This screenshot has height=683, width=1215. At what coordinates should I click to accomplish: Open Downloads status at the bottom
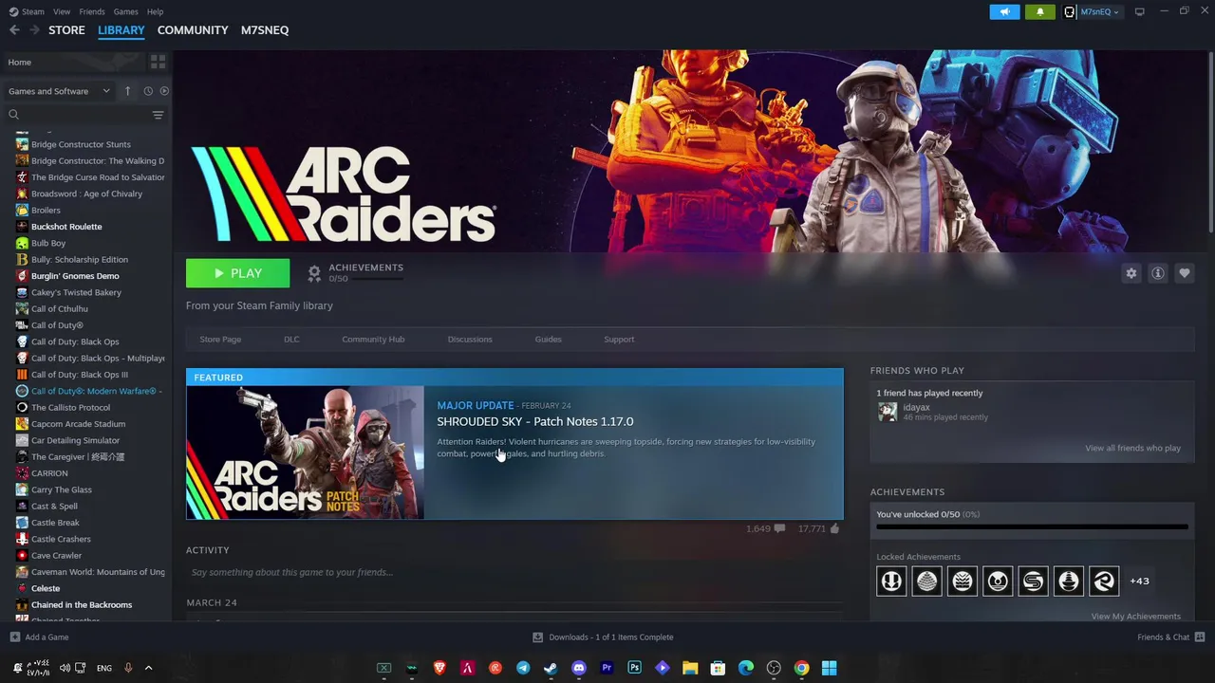pyautogui.click(x=604, y=637)
